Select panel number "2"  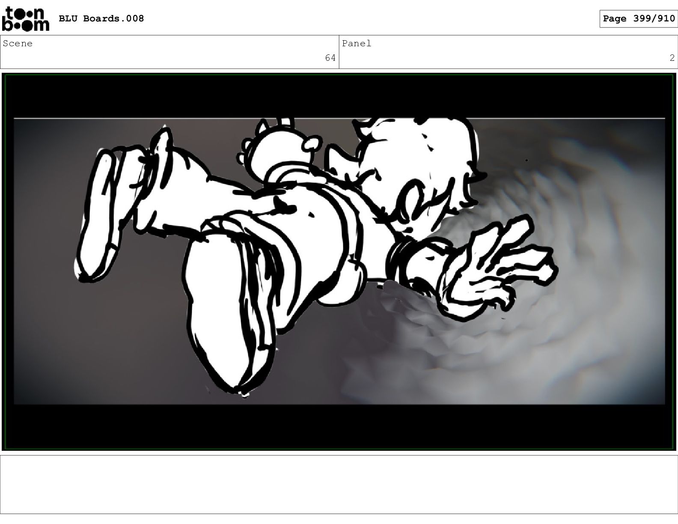[x=672, y=58]
